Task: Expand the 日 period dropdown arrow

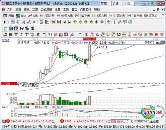Action: tap(8, 22)
